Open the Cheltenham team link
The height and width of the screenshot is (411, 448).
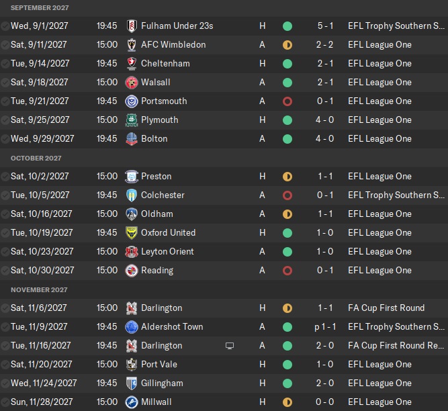tap(165, 64)
